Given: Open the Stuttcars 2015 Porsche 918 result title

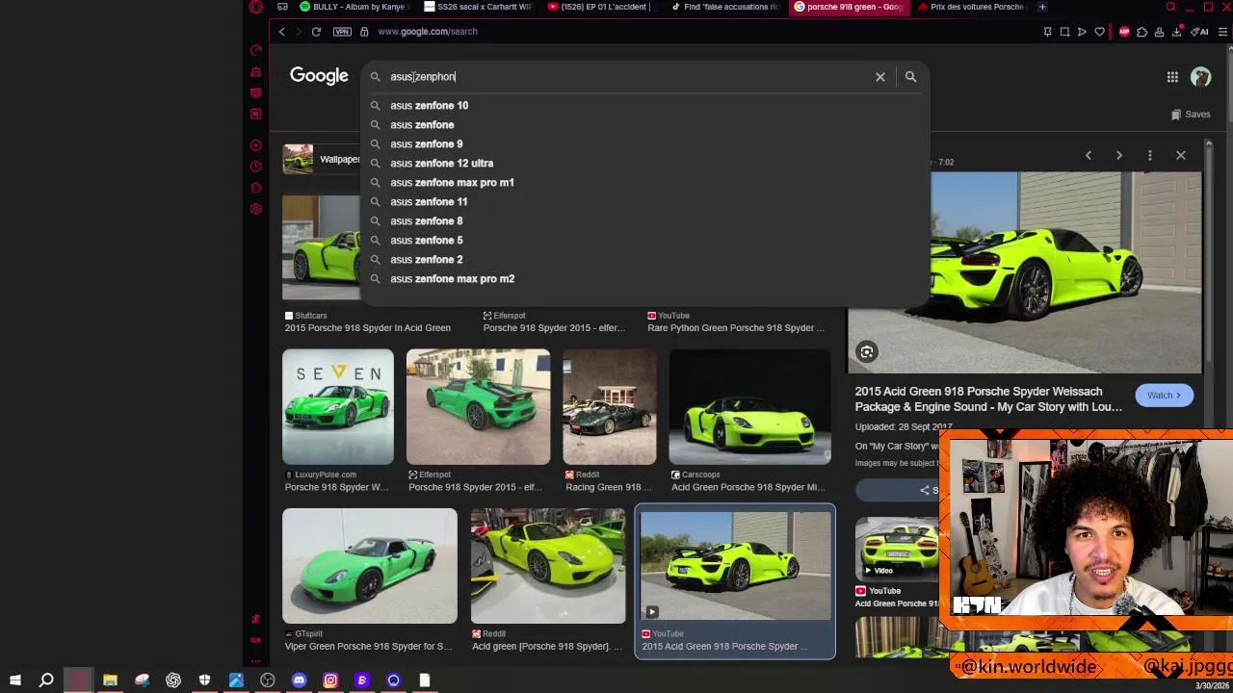Looking at the screenshot, I should click(x=368, y=328).
